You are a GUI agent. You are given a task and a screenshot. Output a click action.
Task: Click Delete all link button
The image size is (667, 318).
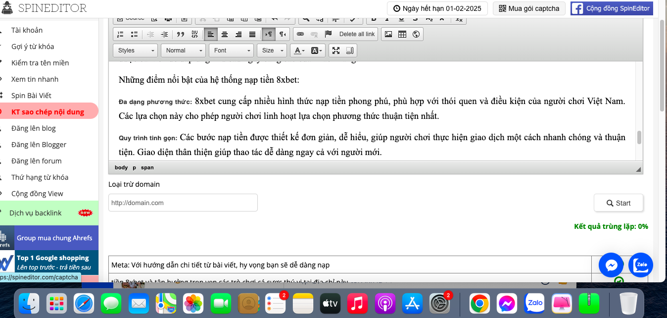(357, 34)
